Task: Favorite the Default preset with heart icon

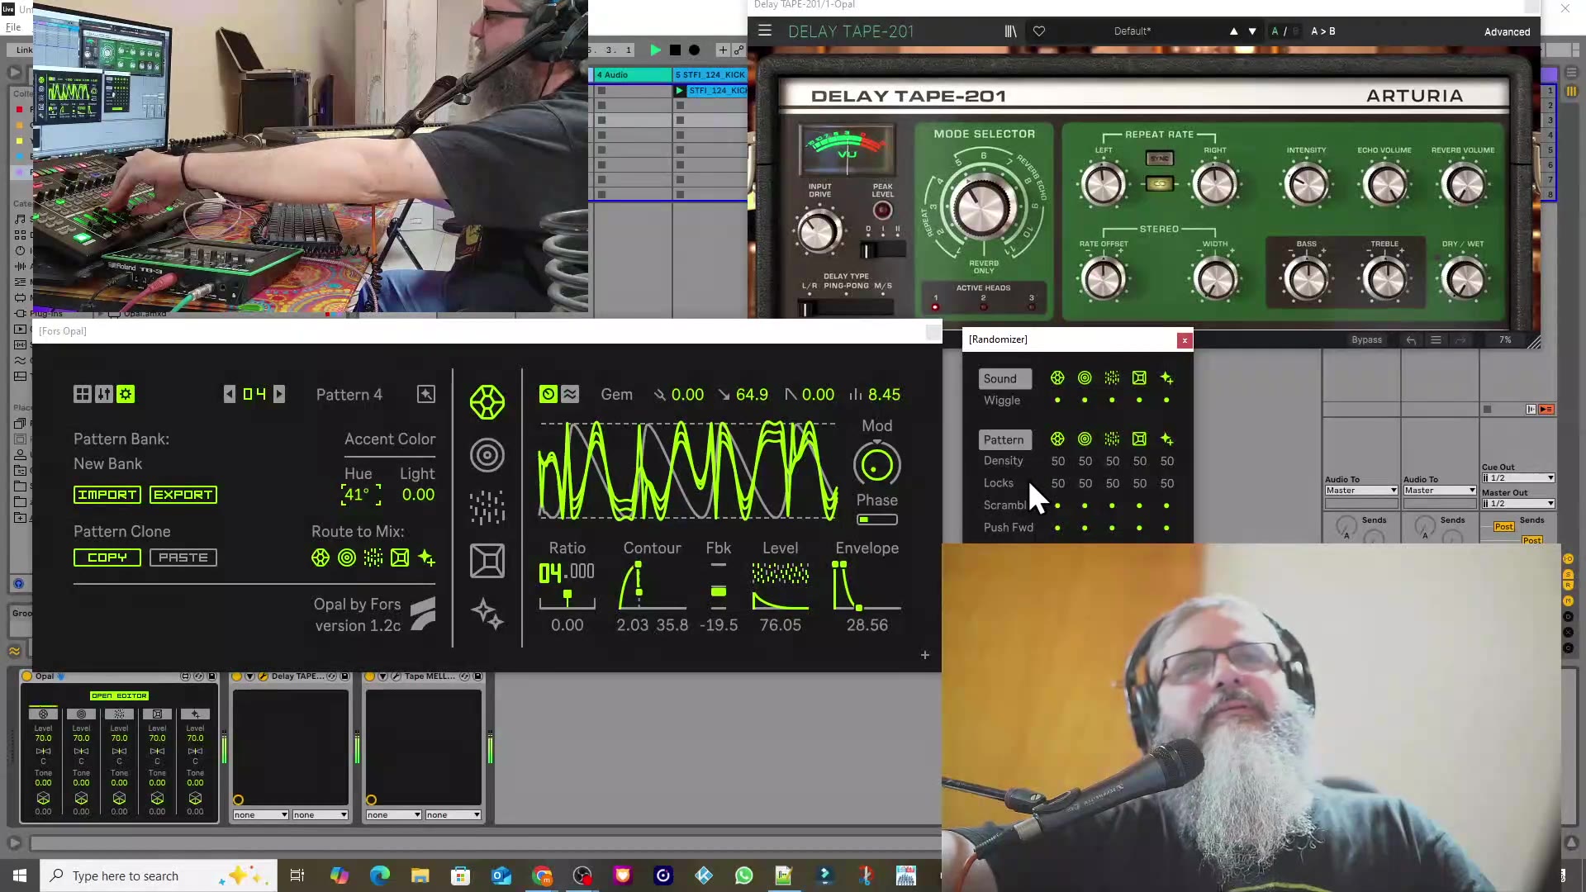Action: pos(1039,31)
